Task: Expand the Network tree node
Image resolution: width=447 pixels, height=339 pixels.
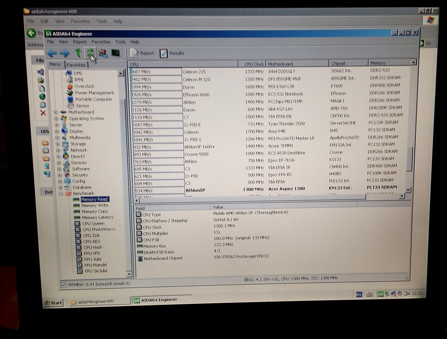Action: click(x=58, y=150)
